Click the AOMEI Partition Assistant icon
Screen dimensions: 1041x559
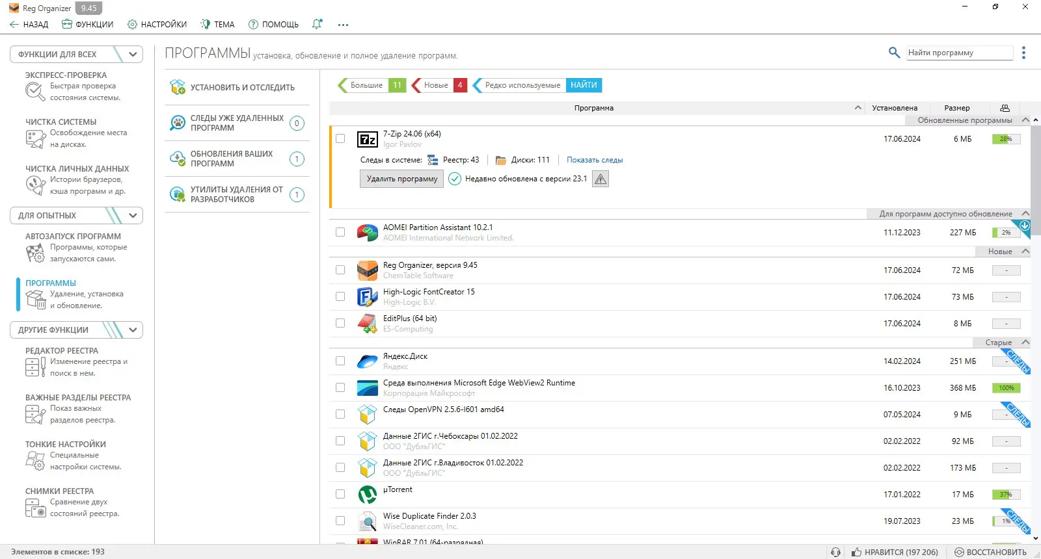click(368, 233)
